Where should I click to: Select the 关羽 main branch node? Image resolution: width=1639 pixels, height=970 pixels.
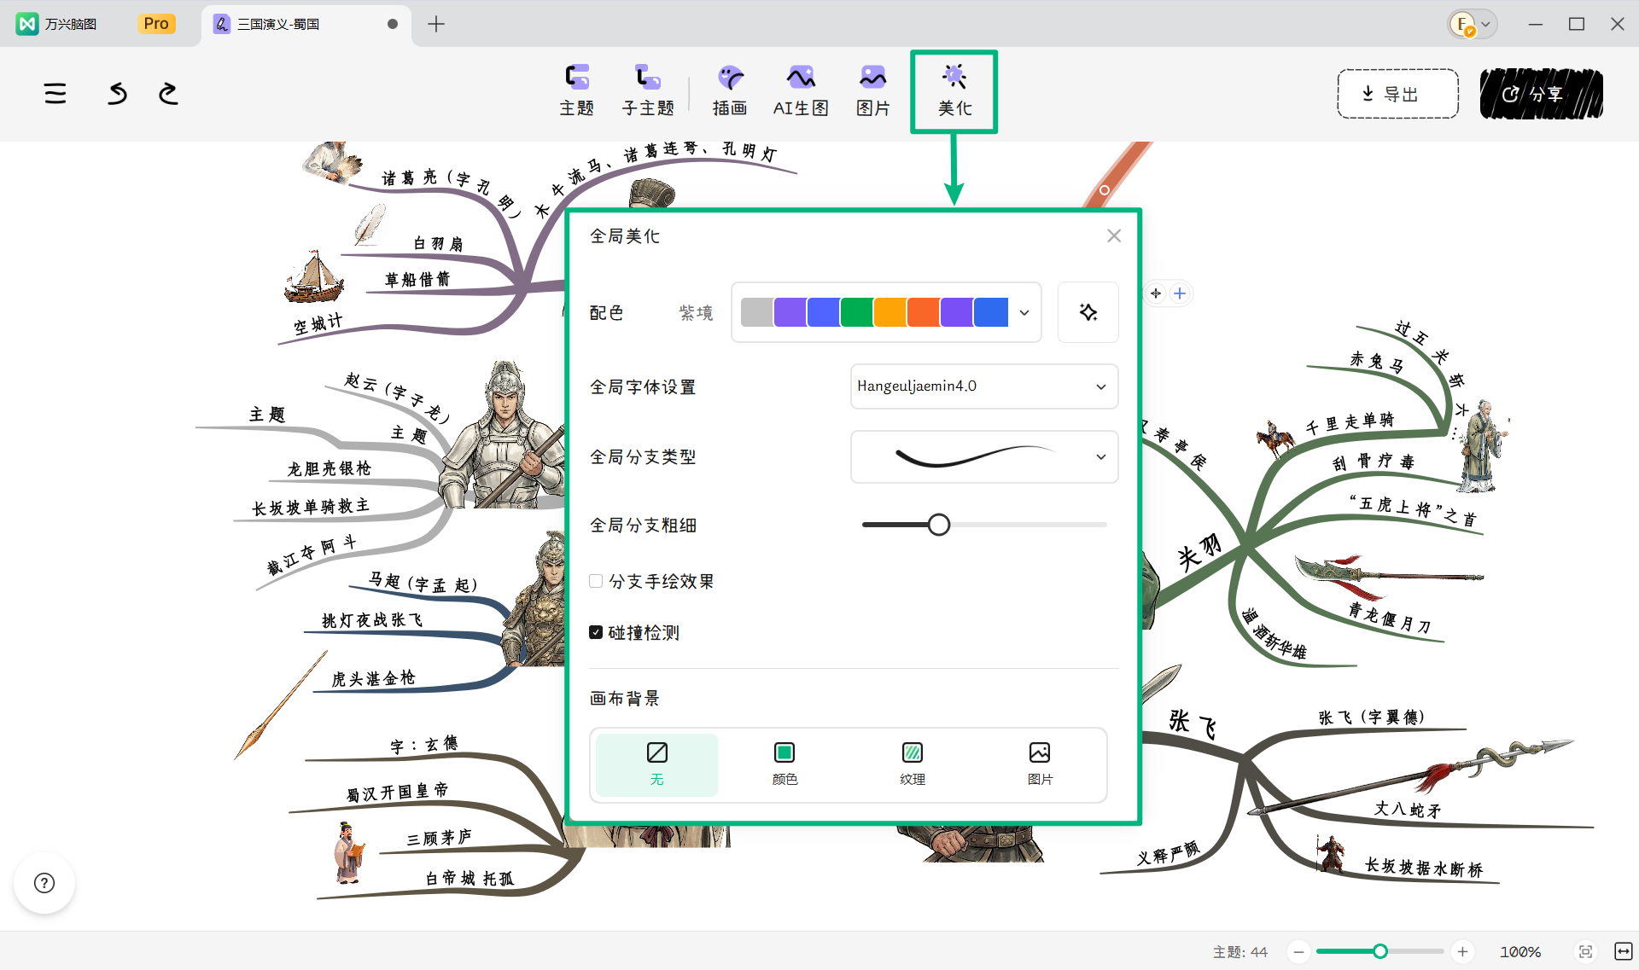pyautogui.click(x=1199, y=553)
